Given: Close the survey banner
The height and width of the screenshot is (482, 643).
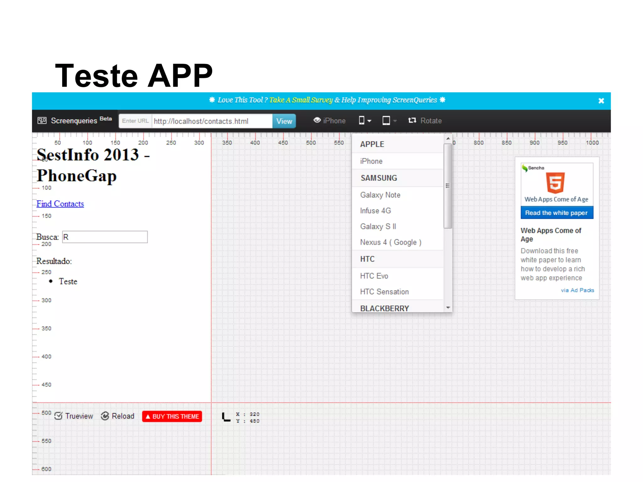Looking at the screenshot, I should click(x=601, y=101).
